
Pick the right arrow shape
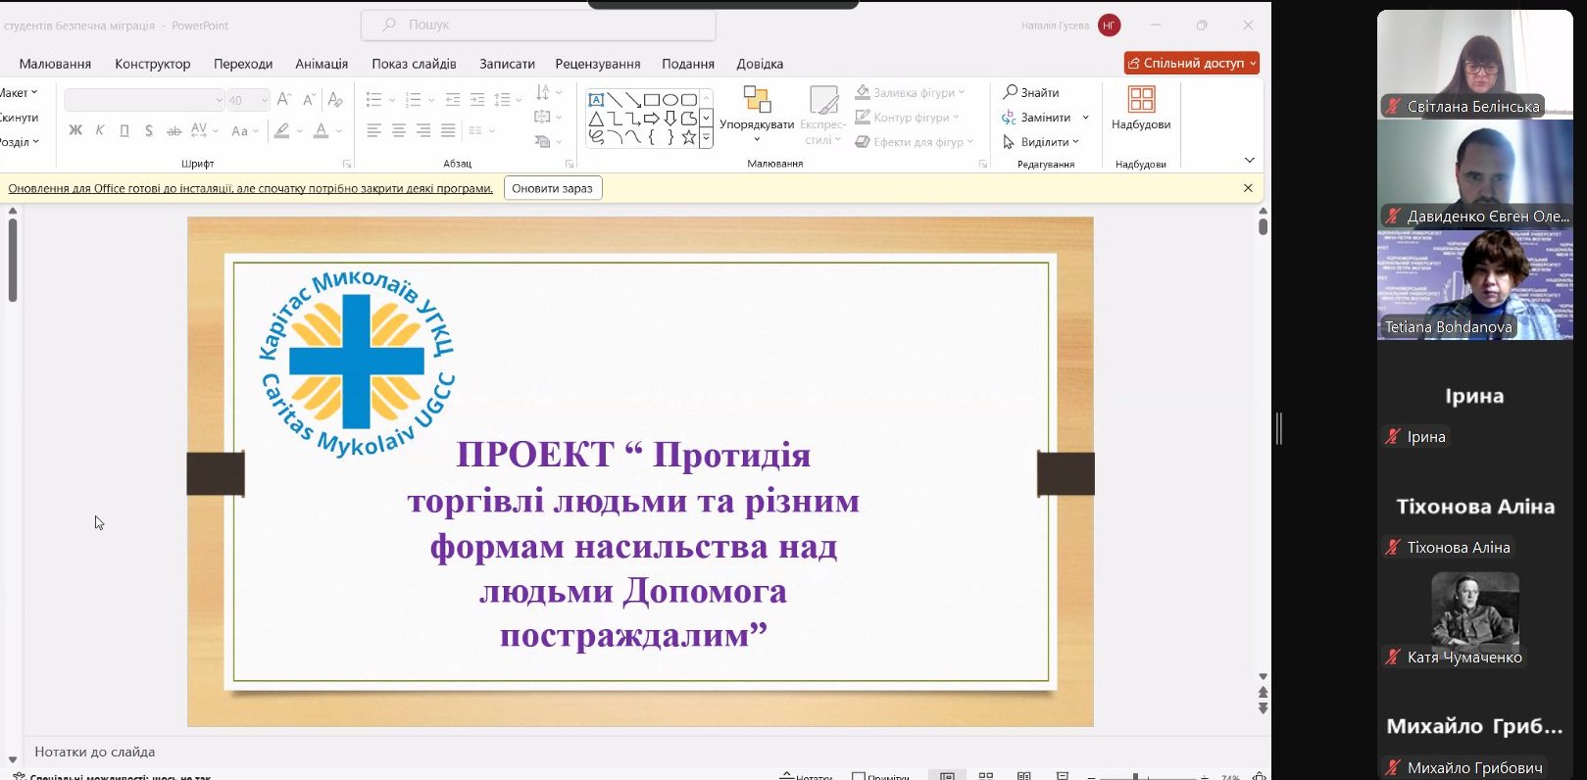click(652, 119)
